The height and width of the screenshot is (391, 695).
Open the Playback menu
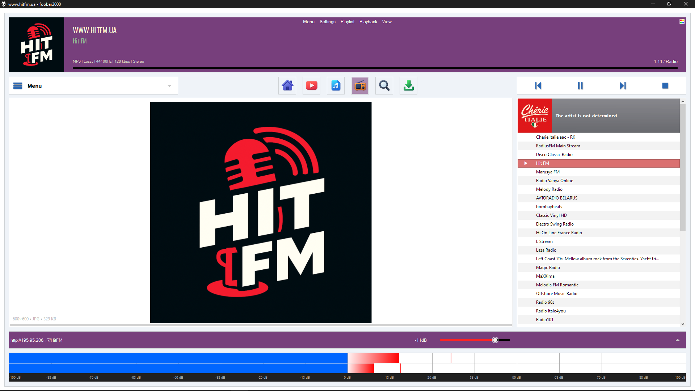[x=368, y=22]
